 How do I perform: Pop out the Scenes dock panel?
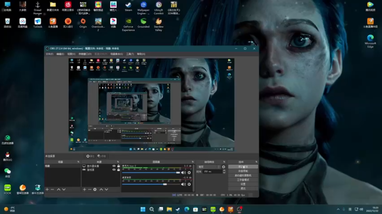click(78, 162)
